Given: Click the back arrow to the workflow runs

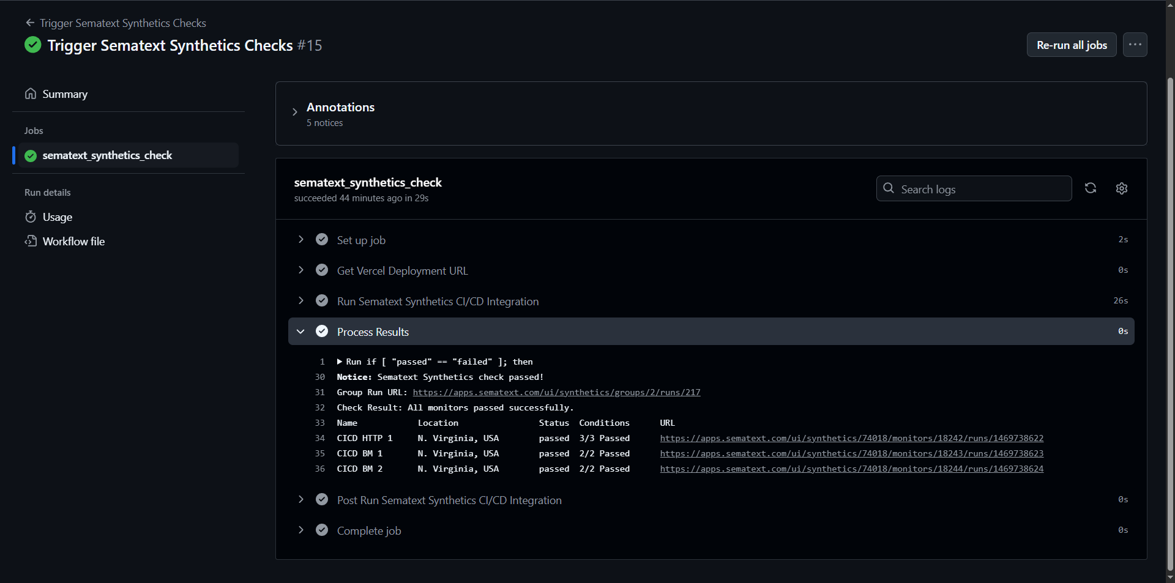Looking at the screenshot, I should [30, 23].
